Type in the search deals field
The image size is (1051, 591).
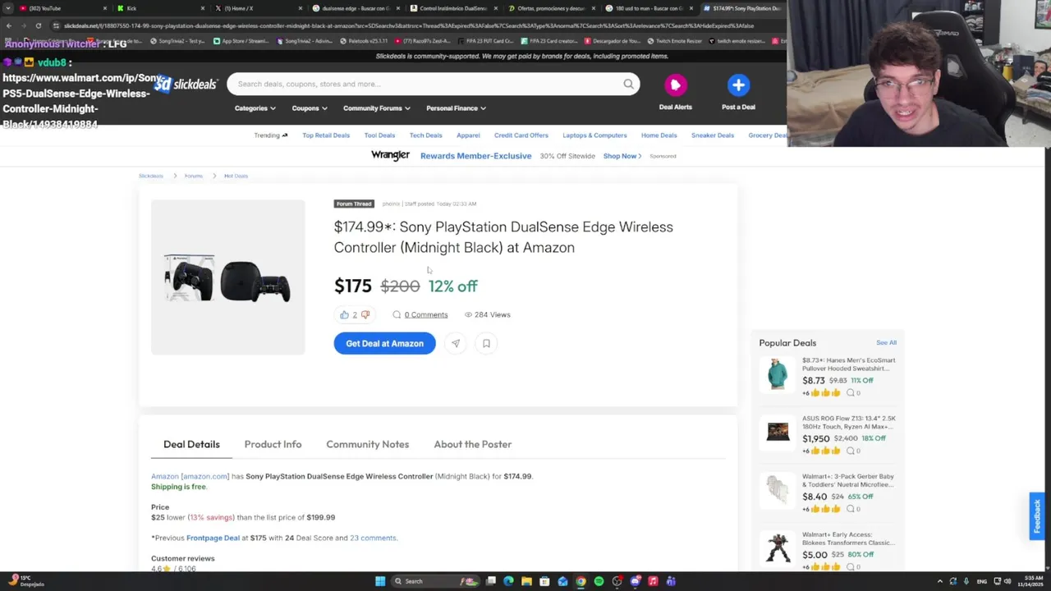pyautogui.click(x=427, y=84)
